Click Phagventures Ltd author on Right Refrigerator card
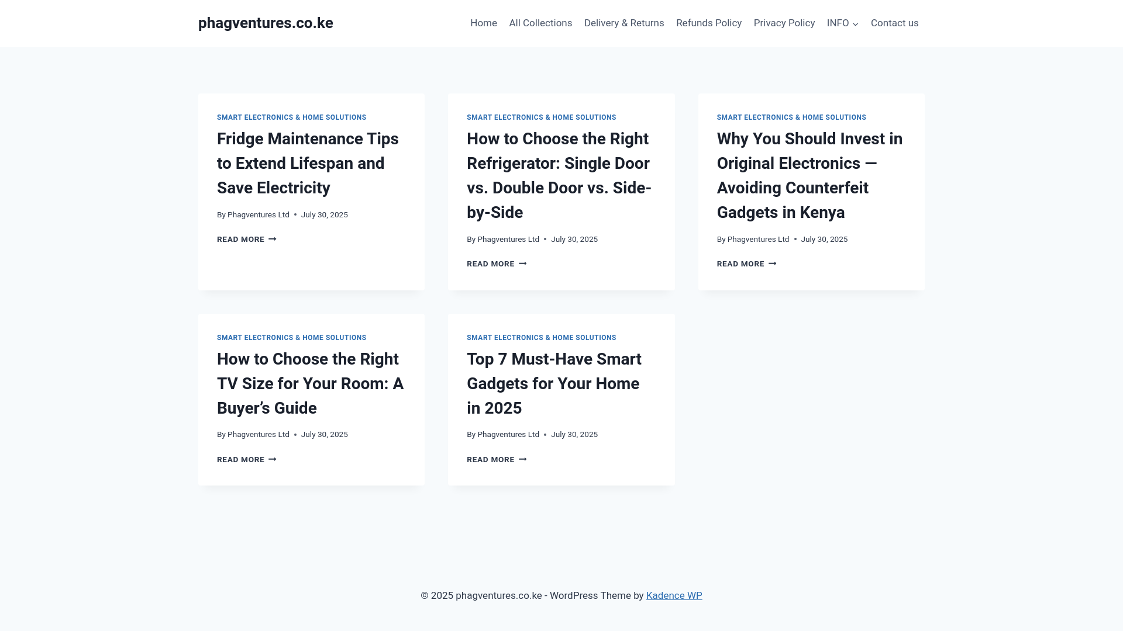 click(x=508, y=239)
